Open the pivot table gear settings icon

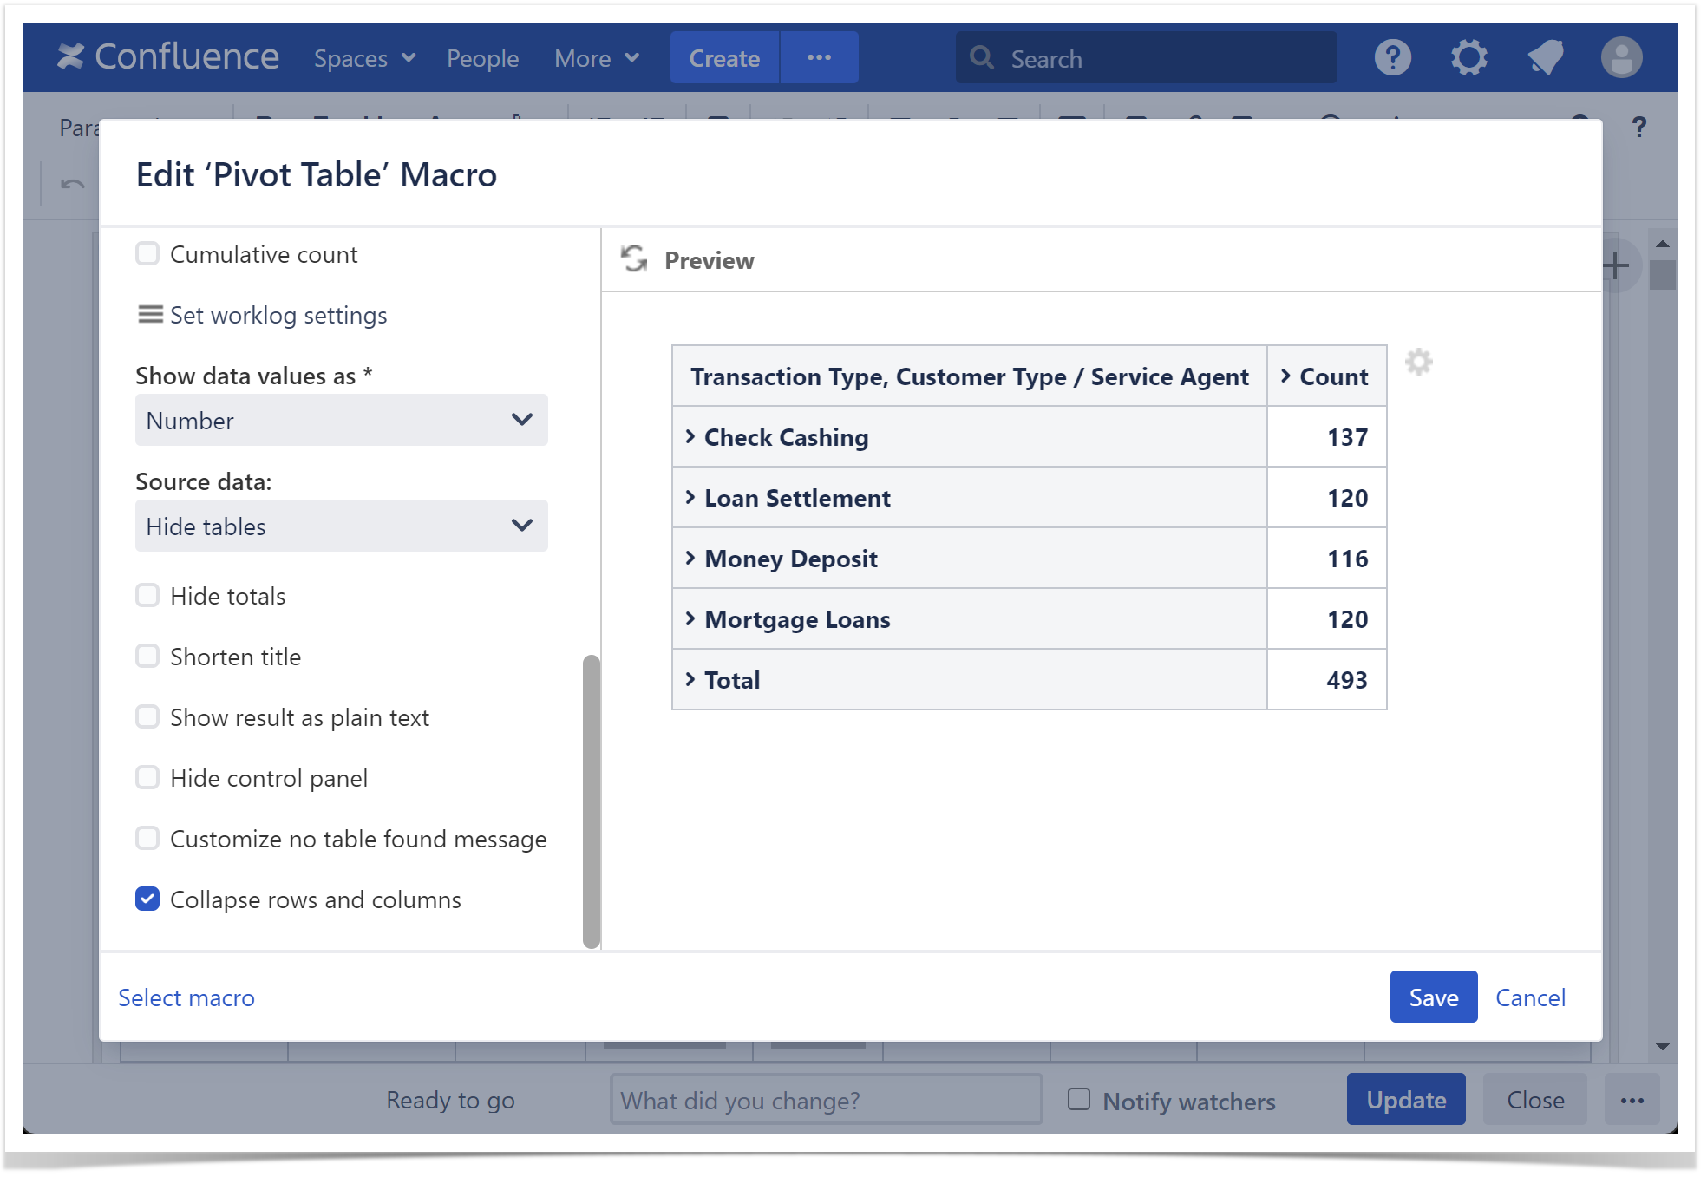click(1418, 362)
